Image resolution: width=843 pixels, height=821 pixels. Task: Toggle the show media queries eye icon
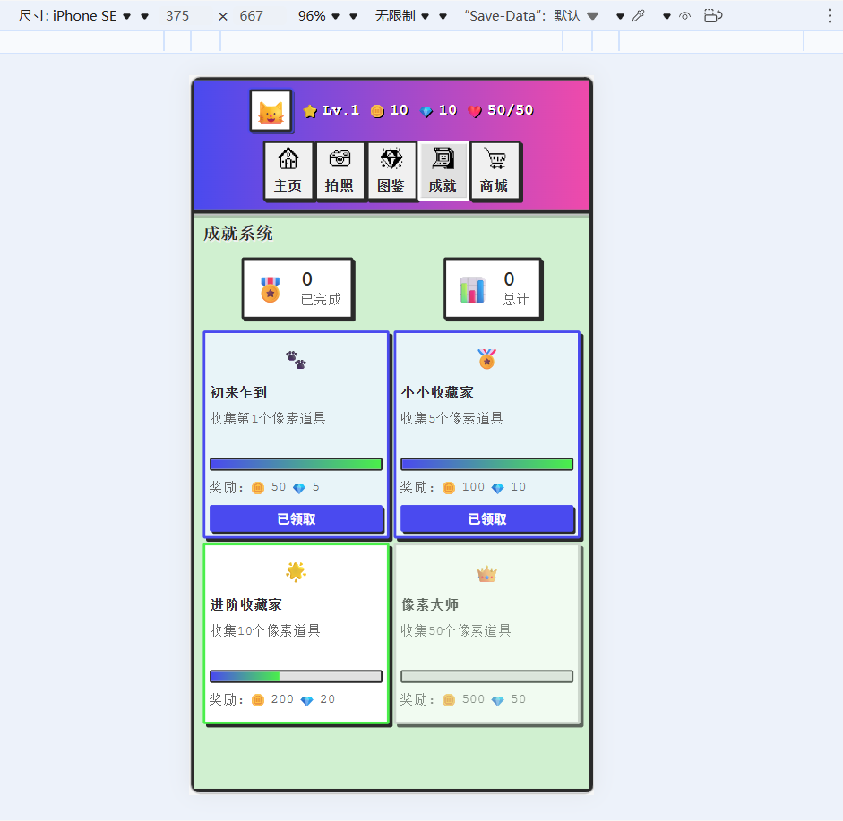[x=685, y=15]
